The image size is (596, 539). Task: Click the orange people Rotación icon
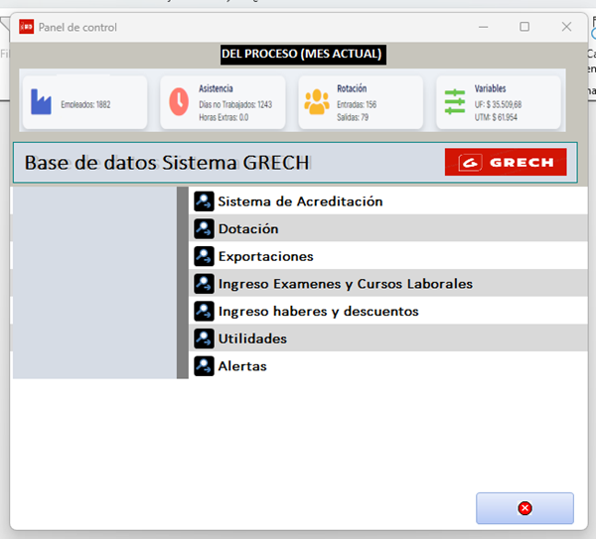[317, 102]
